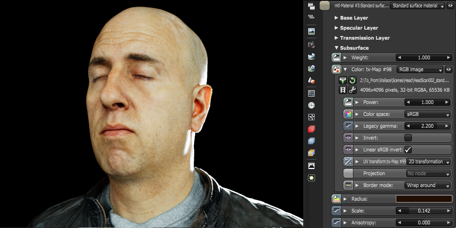Click the clock icon in the sidebar

pyautogui.click(x=311, y=105)
